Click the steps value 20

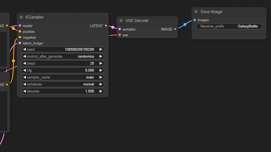click(x=92, y=63)
